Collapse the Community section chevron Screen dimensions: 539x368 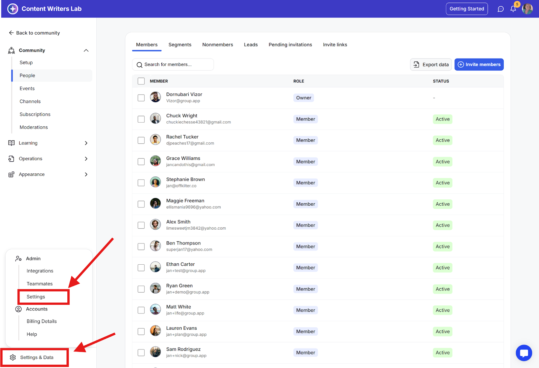[x=86, y=51]
